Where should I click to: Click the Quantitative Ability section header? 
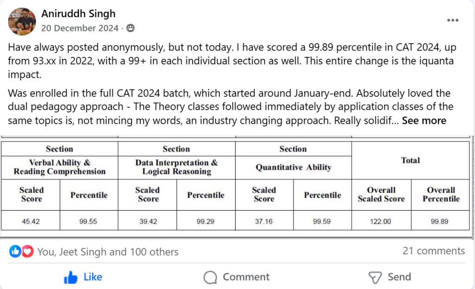pyautogui.click(x=293, y=167)
